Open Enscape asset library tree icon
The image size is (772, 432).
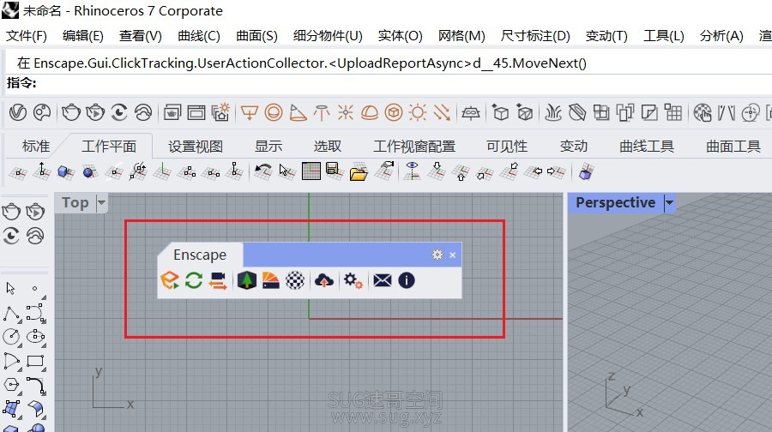[x=247, y=280]
